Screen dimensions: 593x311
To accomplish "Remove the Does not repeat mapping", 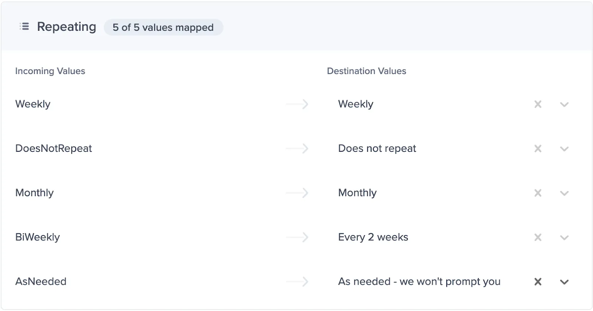I will (538, 149).
